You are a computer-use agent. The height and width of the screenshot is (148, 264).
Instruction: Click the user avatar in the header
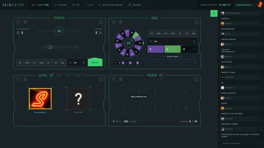click(x=260, y=5)
